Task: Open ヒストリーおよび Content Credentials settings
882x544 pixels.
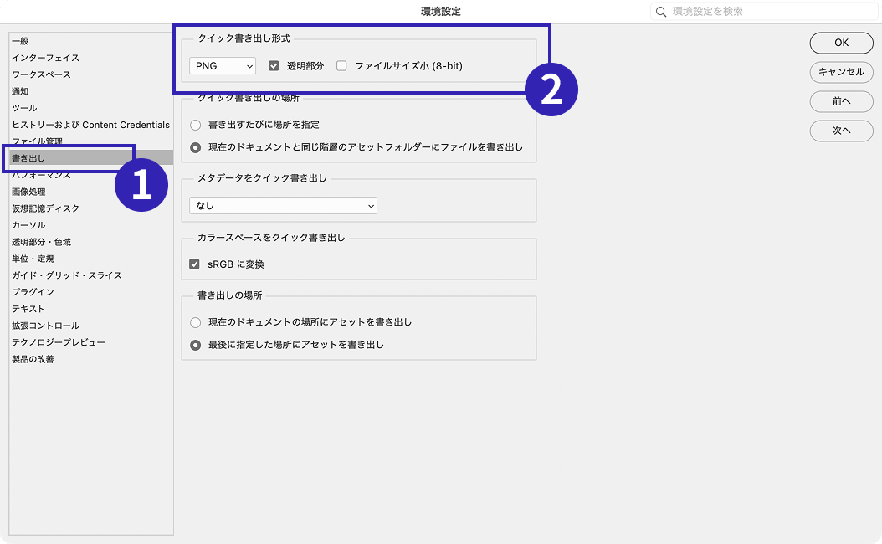Action: pyautogui.click(x=90, y=125)
